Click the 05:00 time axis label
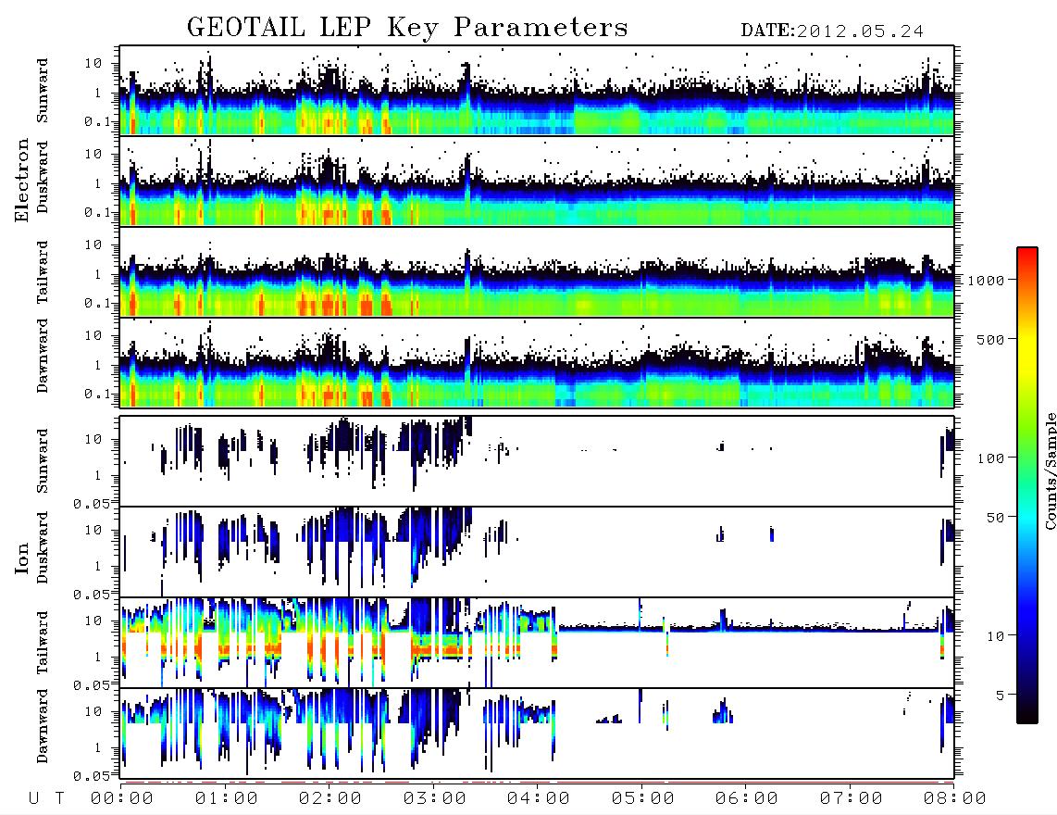 tap(643, 799)
